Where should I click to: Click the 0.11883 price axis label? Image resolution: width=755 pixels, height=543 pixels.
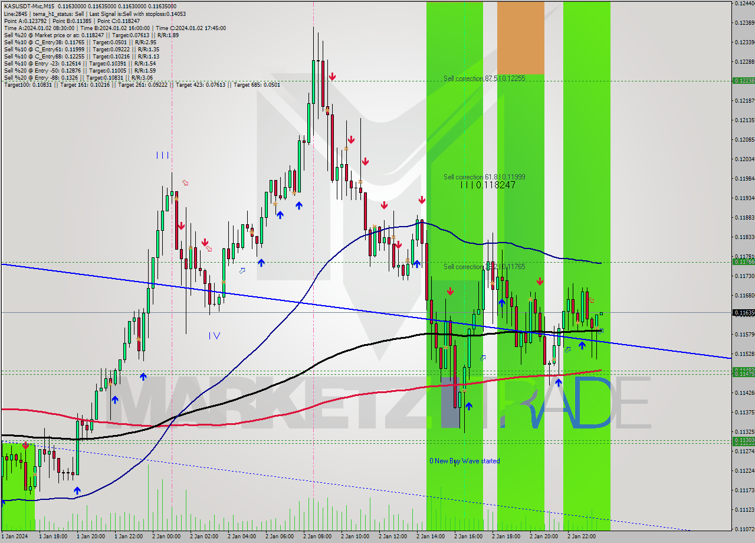(x=744, y=217)
